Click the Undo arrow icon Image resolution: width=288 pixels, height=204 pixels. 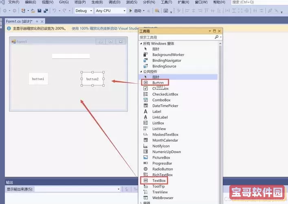54,11
